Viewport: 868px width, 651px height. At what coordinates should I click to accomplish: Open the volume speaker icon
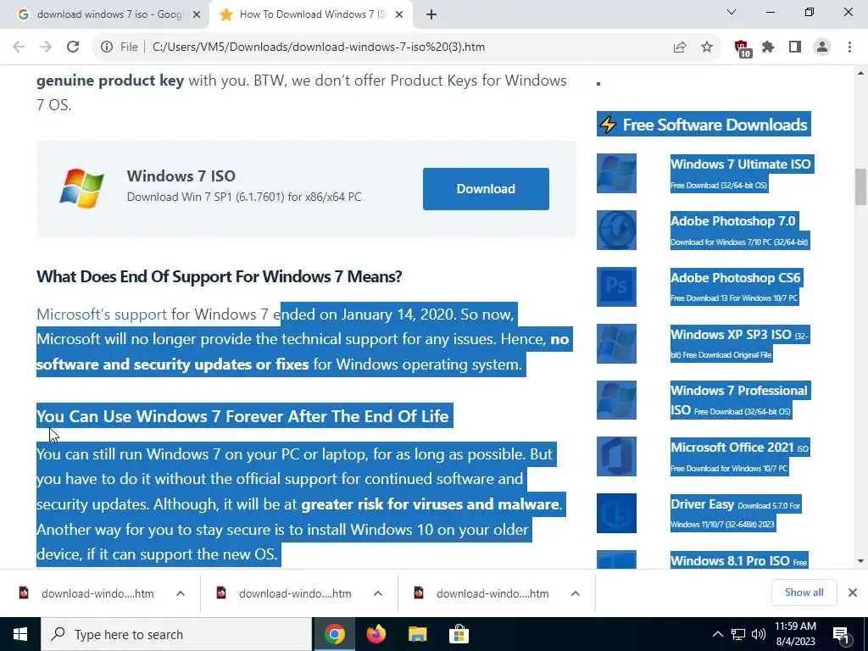(759, 634)
